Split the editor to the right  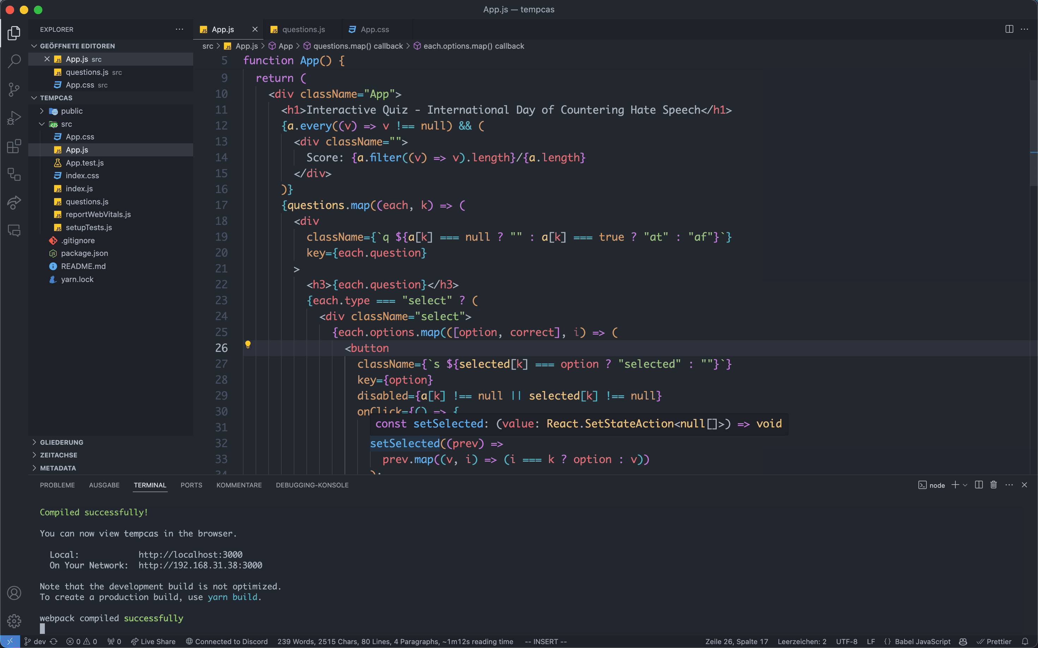coord(1009,29)
